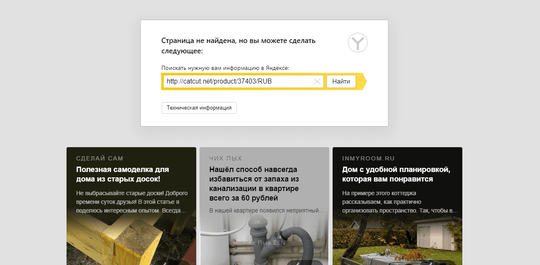Open article 'Дом с удобной планировкой'
This screenshot has width=540, height=265.
pyautogui.click(x=396, y=174)
